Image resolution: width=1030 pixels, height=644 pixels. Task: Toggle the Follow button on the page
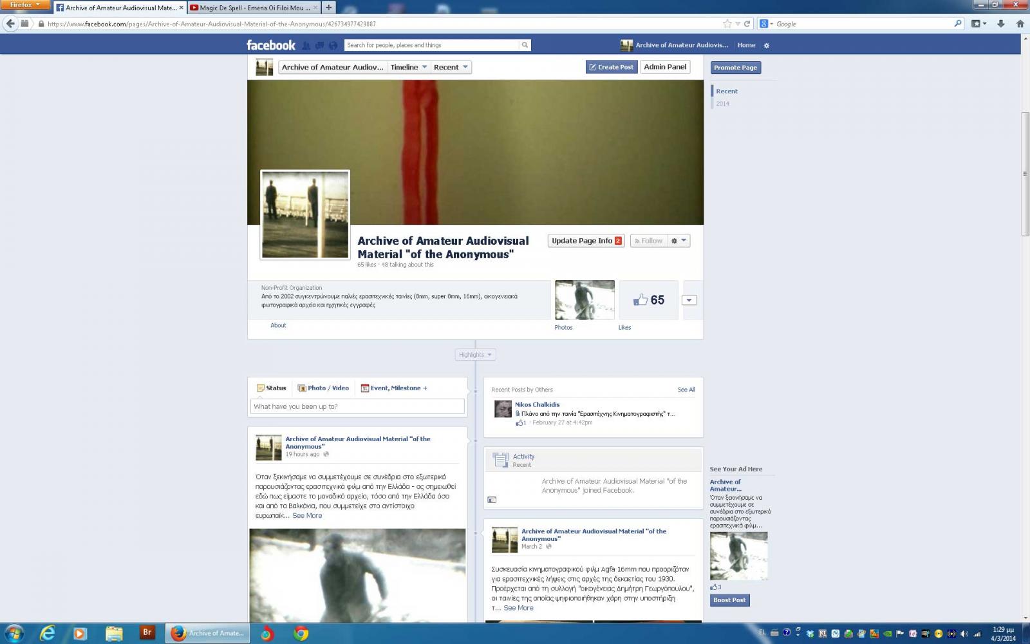648,241
